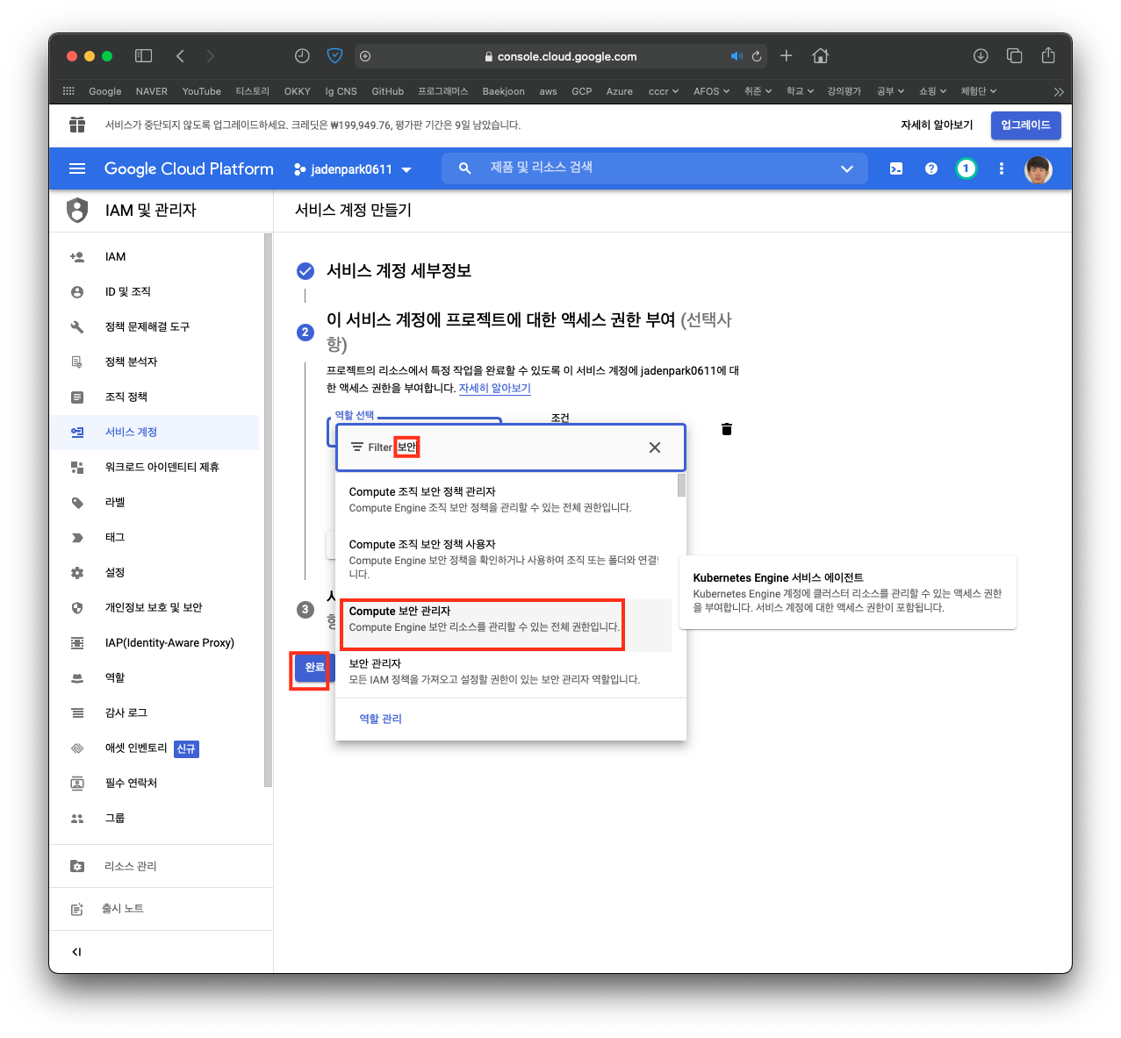Open 개인정보 보호 및 보안 item
Viewport: 1121px width, 1038px height.
pyautogui.click(x=154, y=608)
